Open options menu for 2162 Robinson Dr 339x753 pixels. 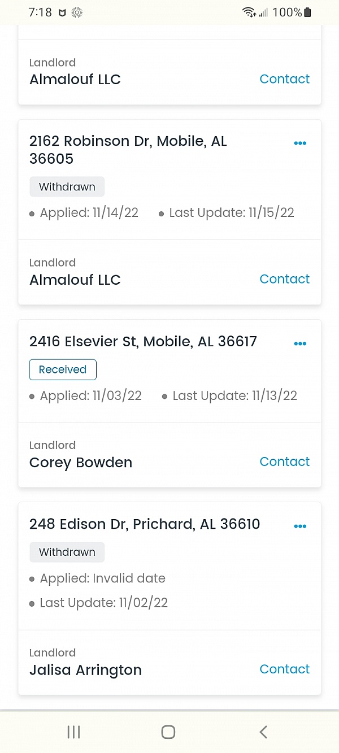click(300, 143)
